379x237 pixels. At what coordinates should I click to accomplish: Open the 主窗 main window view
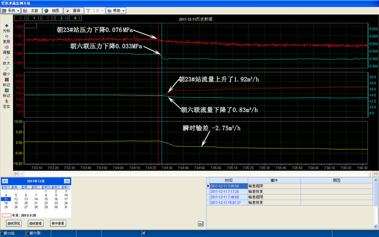(x=32, y=10)
